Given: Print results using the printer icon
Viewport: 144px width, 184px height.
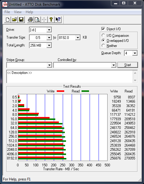Looking at the screenshot, I should [30, 19].
